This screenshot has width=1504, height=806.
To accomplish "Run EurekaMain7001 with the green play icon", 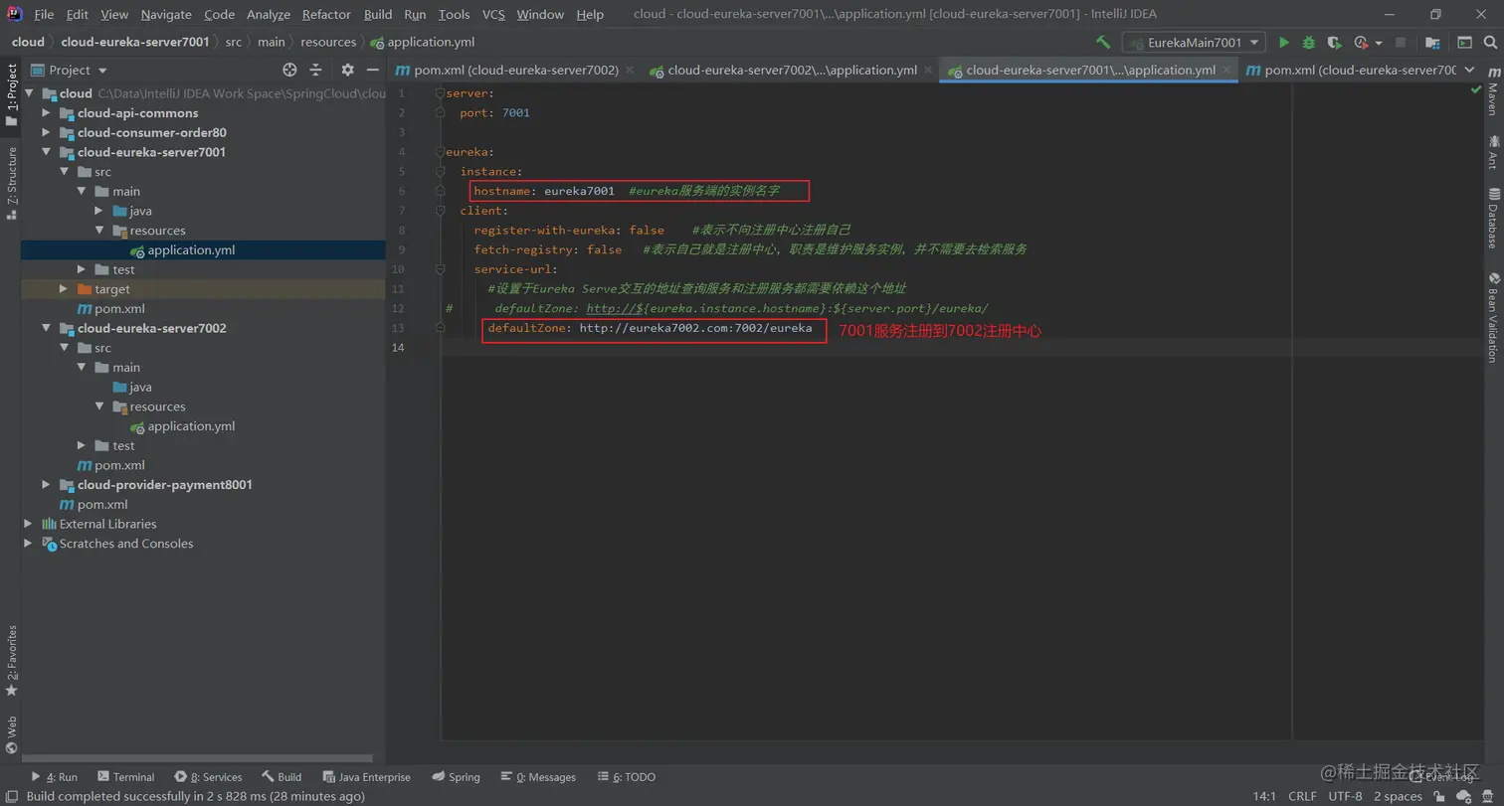I will pyautogui.click(x=1284, y=43).
